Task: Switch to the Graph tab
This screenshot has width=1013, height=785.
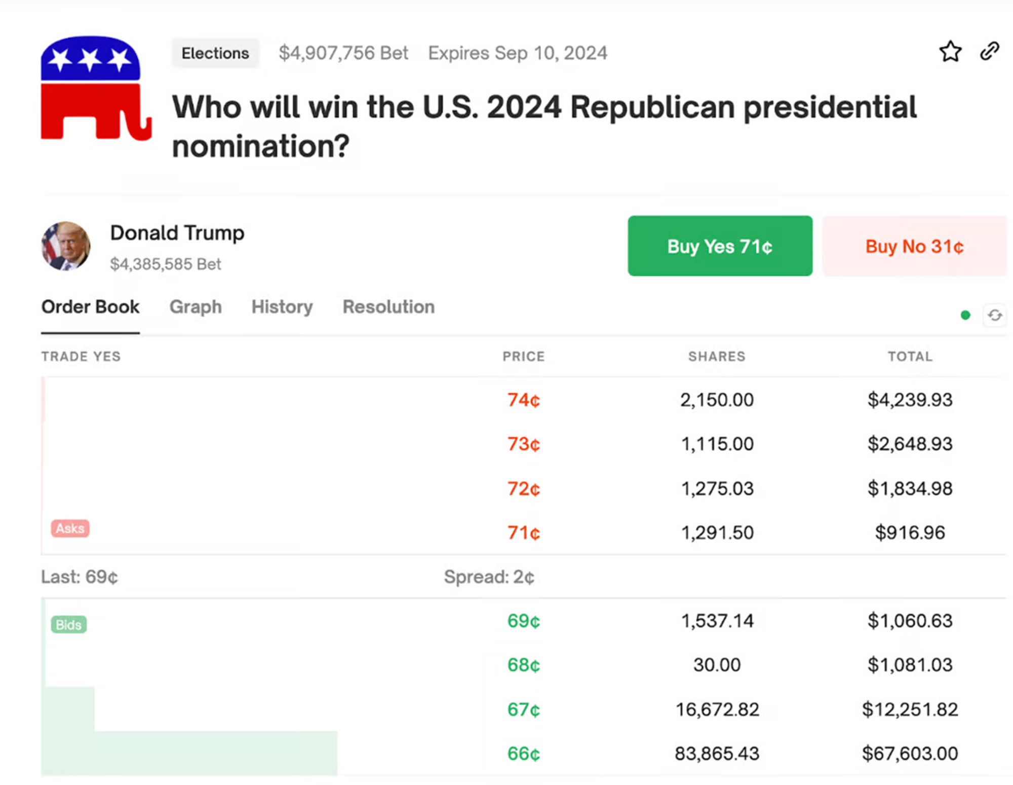Action: (x=196, y=307)
